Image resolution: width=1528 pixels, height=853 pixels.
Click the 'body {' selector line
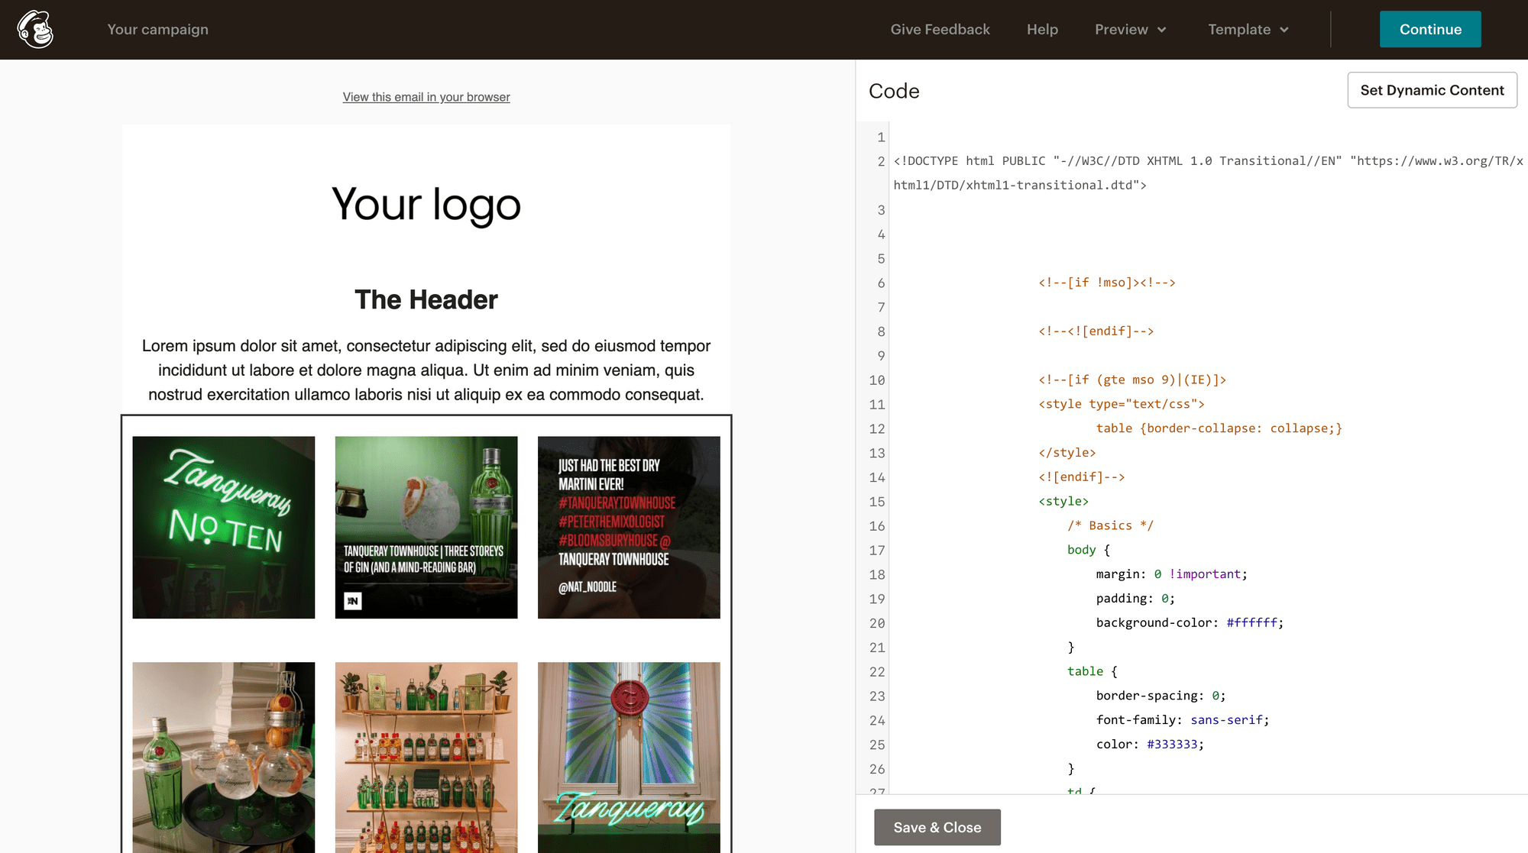pos(1088,550)
